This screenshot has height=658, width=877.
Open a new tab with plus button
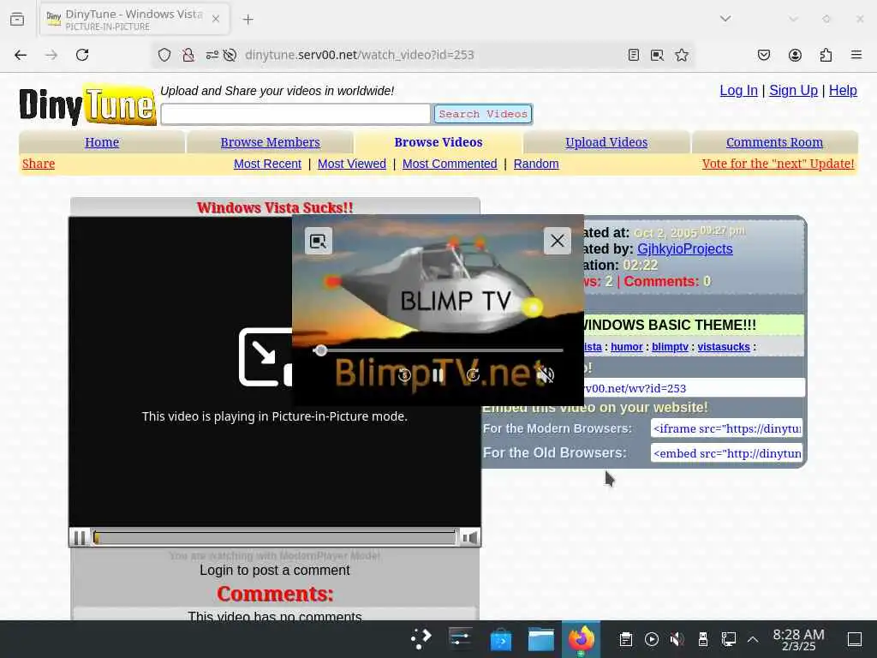[x=248, y=20]
